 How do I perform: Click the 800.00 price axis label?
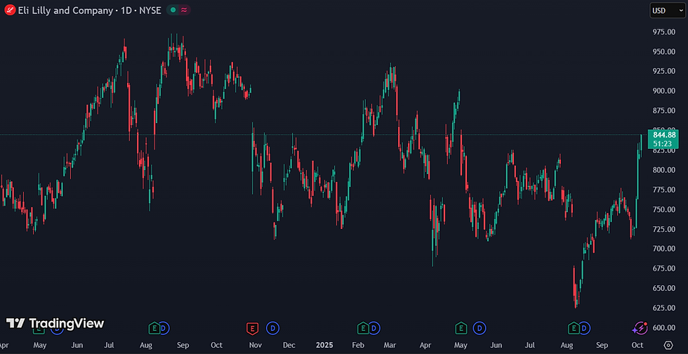[x=664, y=170]
